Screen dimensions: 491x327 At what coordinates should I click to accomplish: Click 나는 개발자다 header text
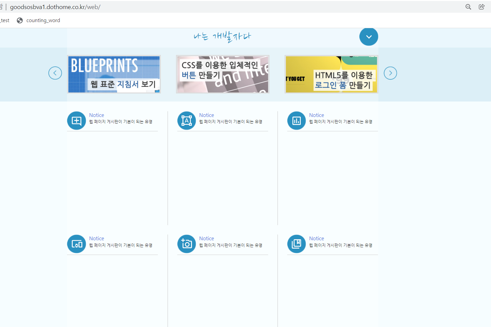(222, 37)
